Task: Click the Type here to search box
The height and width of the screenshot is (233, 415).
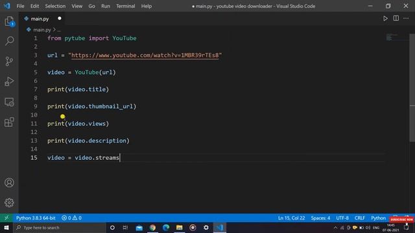Action: pos(60,227)
